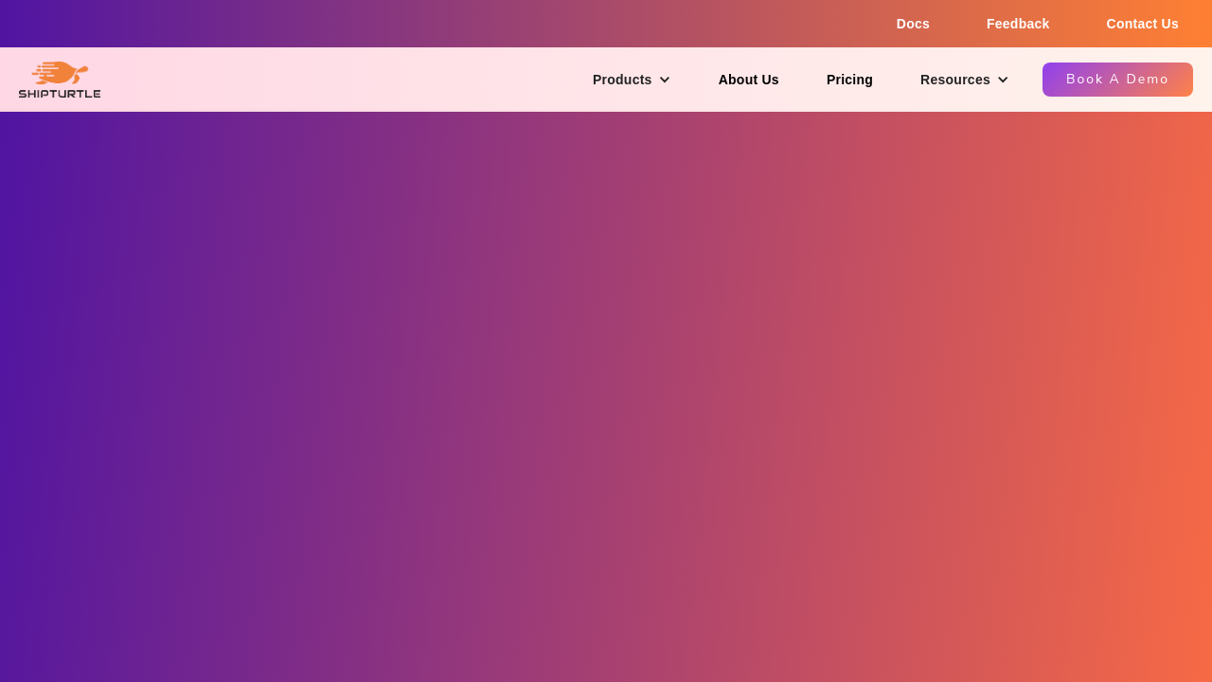Click the Resources nav label text

954,80
